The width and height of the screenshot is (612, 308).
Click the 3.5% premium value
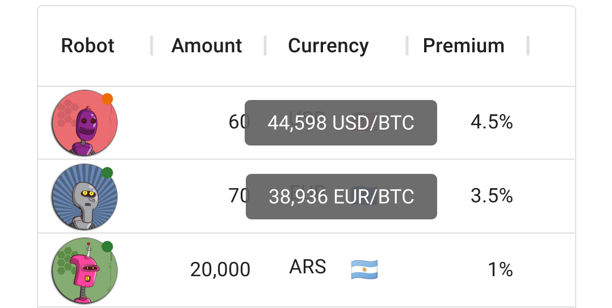pyautogui.click(x=492, y=195)
